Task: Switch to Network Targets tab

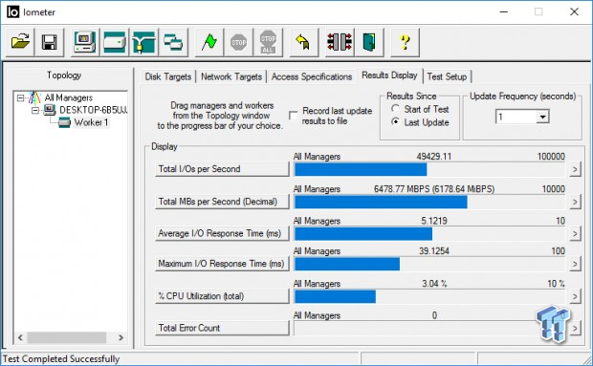Action: click(231, 76)
